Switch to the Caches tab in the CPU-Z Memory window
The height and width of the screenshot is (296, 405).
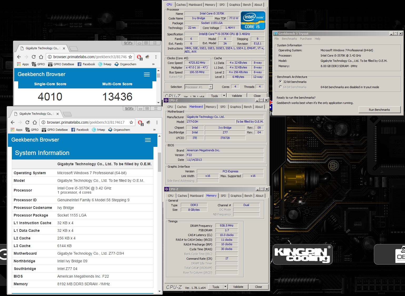182,196
